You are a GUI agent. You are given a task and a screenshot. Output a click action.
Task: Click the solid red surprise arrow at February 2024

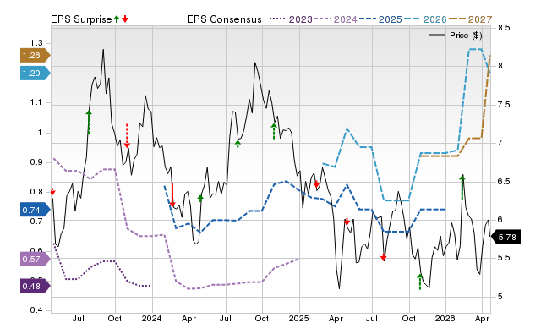pyautogui.click(x=172, y=195)
